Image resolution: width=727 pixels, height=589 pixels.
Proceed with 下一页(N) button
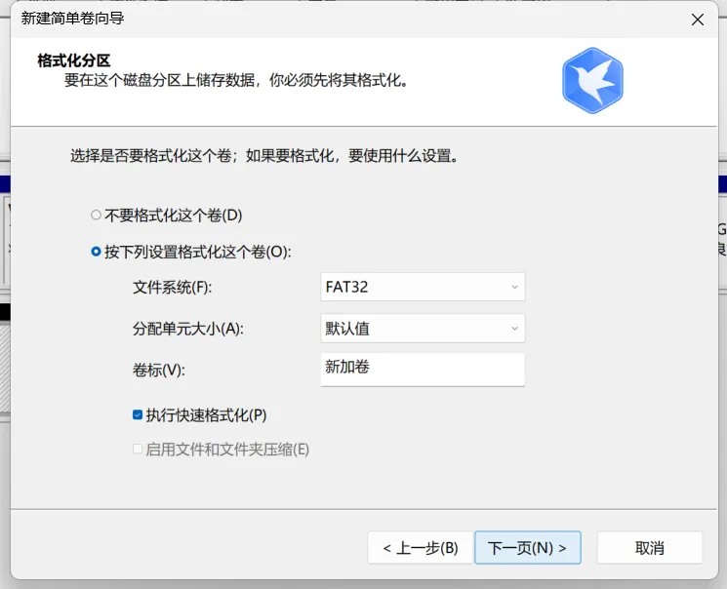point(527,548)
